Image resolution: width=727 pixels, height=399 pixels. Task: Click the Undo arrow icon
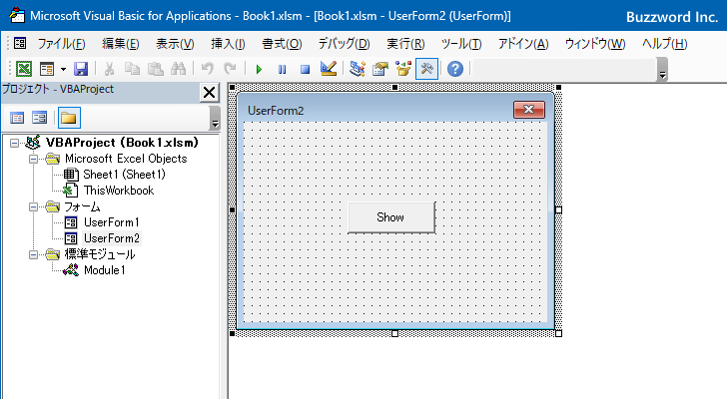pyautogui.click(x=208, y=69)
